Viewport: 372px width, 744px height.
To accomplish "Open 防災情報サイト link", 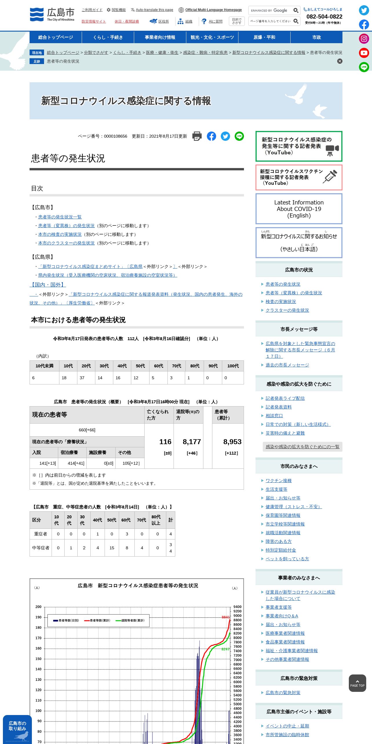I will [x=94, y=21].
